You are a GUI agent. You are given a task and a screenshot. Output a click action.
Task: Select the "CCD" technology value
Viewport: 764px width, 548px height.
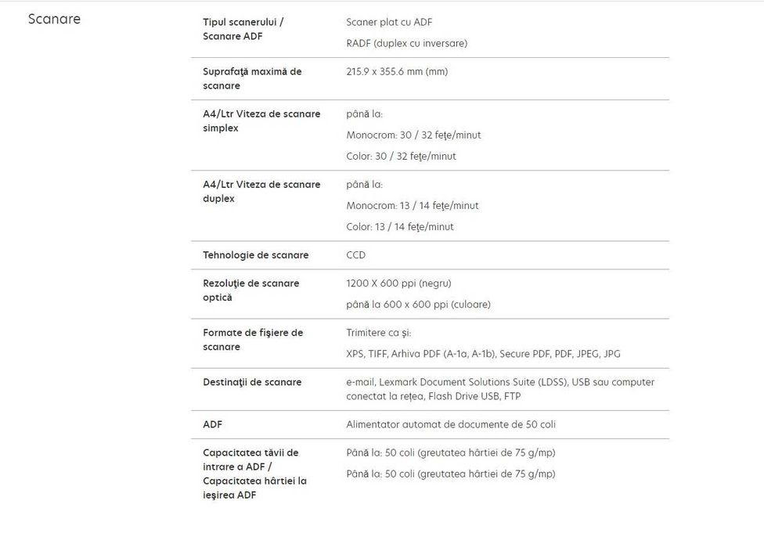coord(356,255)
